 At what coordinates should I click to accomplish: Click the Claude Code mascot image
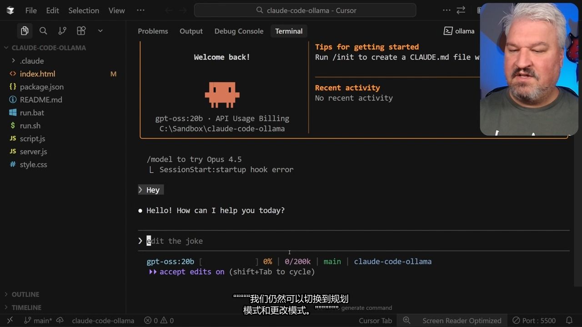(x=222, y=94)
